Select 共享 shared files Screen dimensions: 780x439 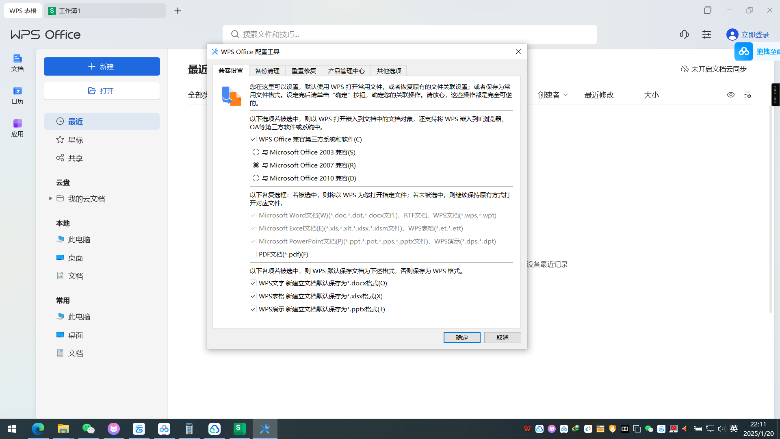tap(102, 158)
